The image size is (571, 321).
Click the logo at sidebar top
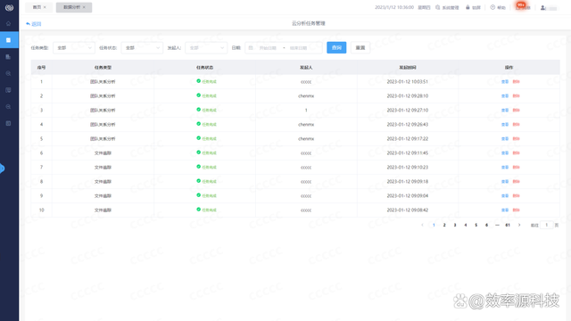click(9, 7)
